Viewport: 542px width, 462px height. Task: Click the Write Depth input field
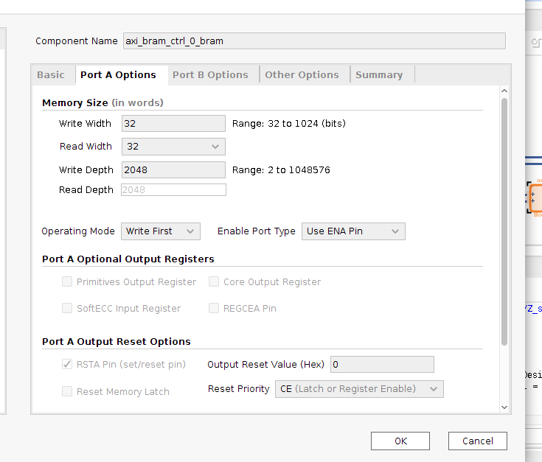click(173, 169)
